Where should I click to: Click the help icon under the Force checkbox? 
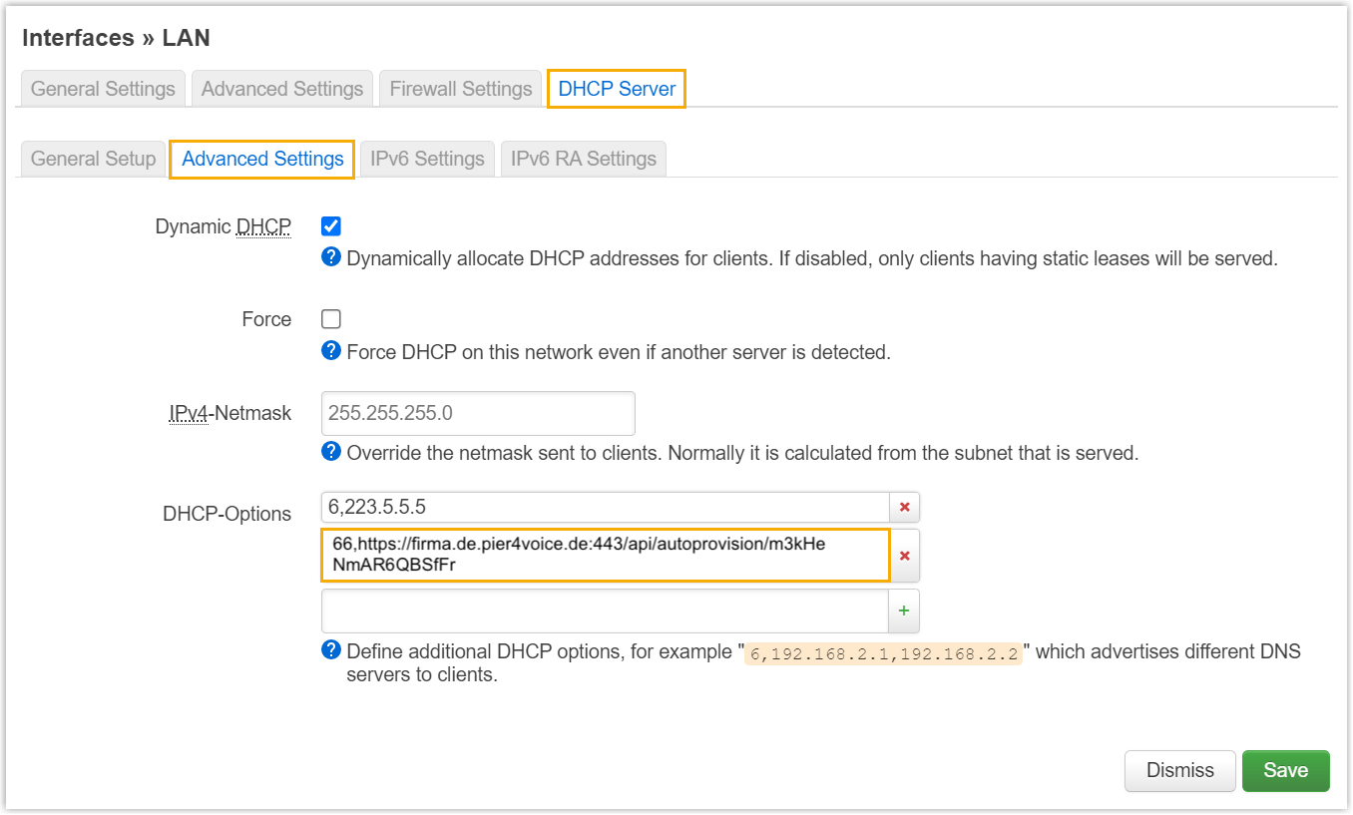point(331,351)
